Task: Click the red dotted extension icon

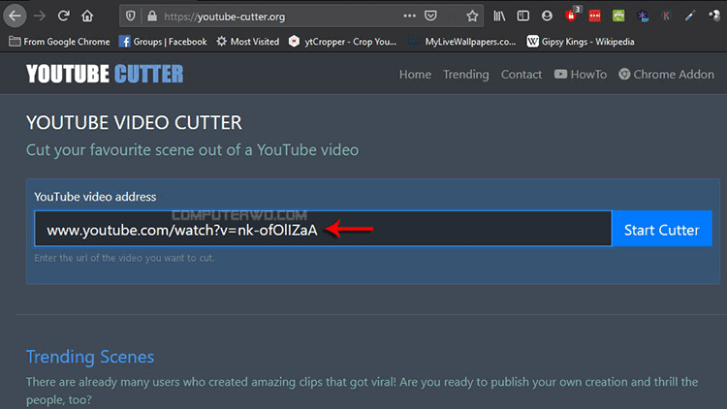Action: [x=595, y=16]
